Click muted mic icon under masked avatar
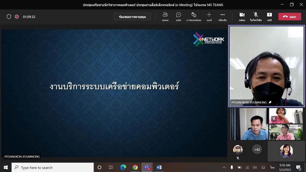This screenshot has width=306, height=172. (238, 158)
